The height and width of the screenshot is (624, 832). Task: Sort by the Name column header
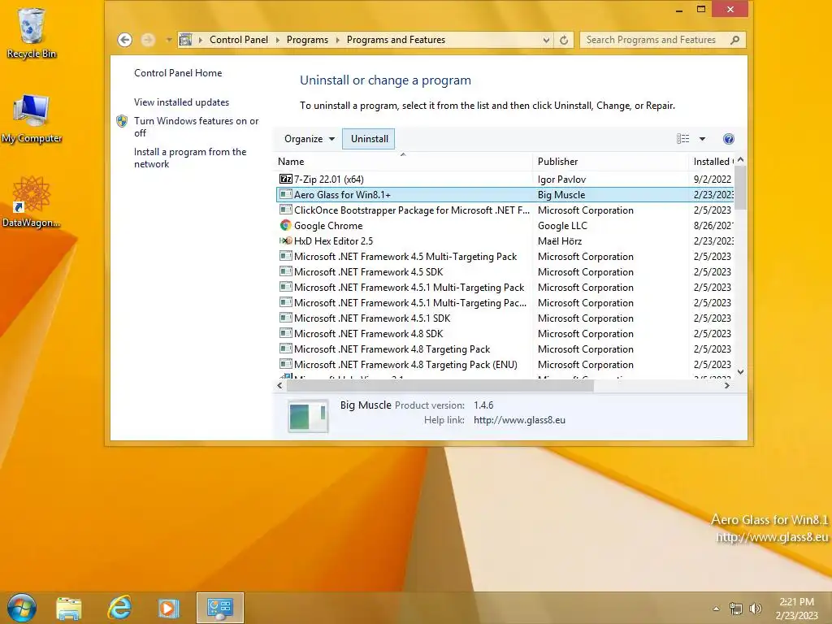pos(403,162)
